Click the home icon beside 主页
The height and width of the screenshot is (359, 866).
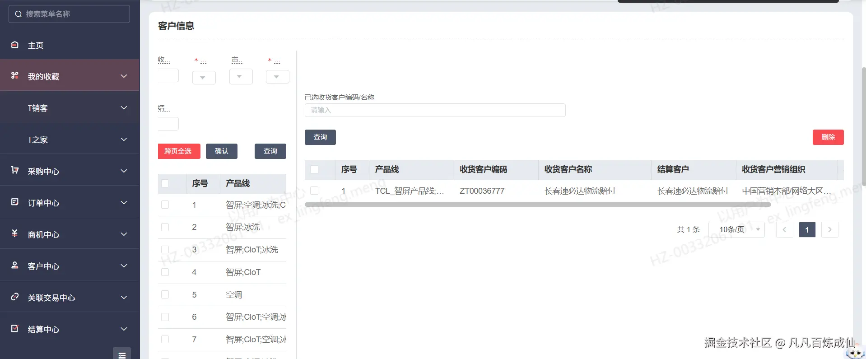15,45
